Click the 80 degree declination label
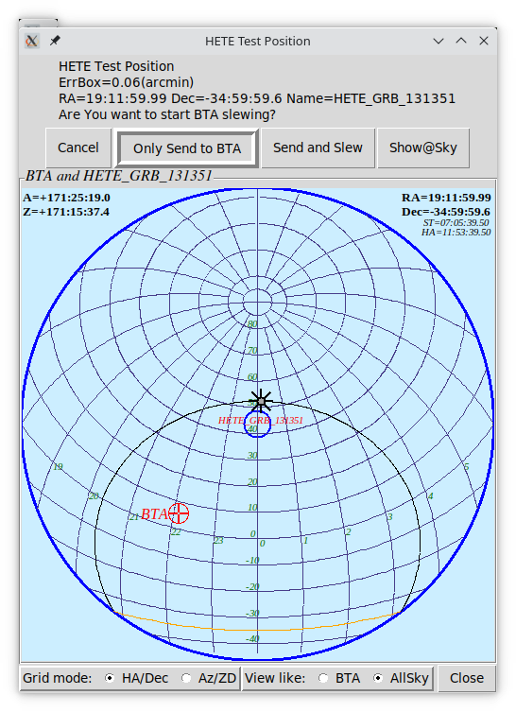 (252, 324)
